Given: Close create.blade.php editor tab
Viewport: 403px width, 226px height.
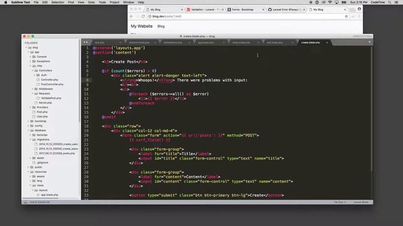Looking at the screenshot, I should 327,43.
